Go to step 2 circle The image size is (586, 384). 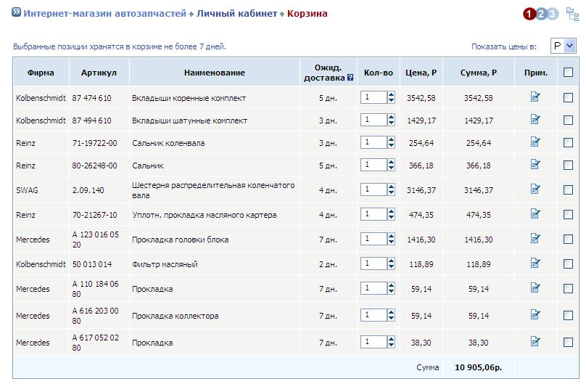(541, 15)
